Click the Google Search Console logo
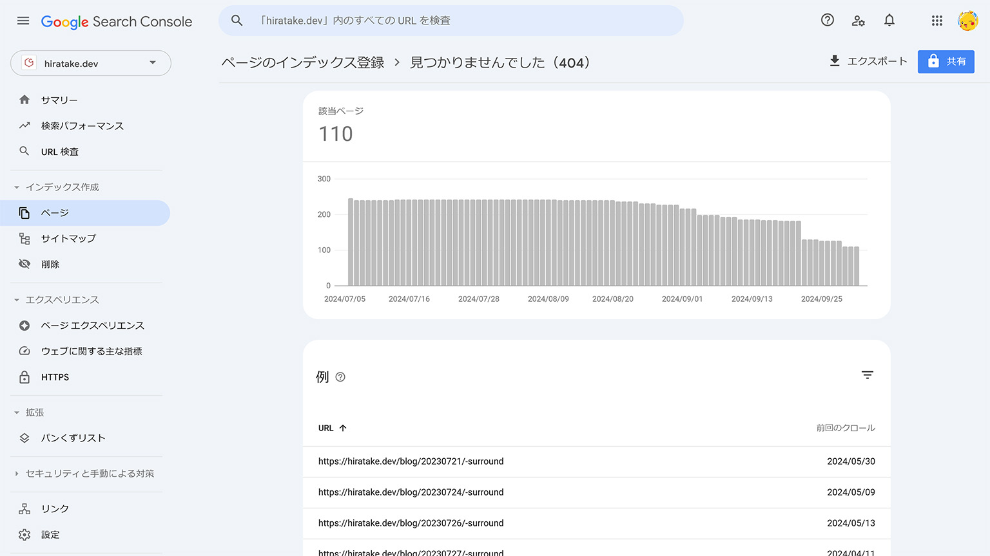This screenshot has width=990, height=556. (117, 21)
